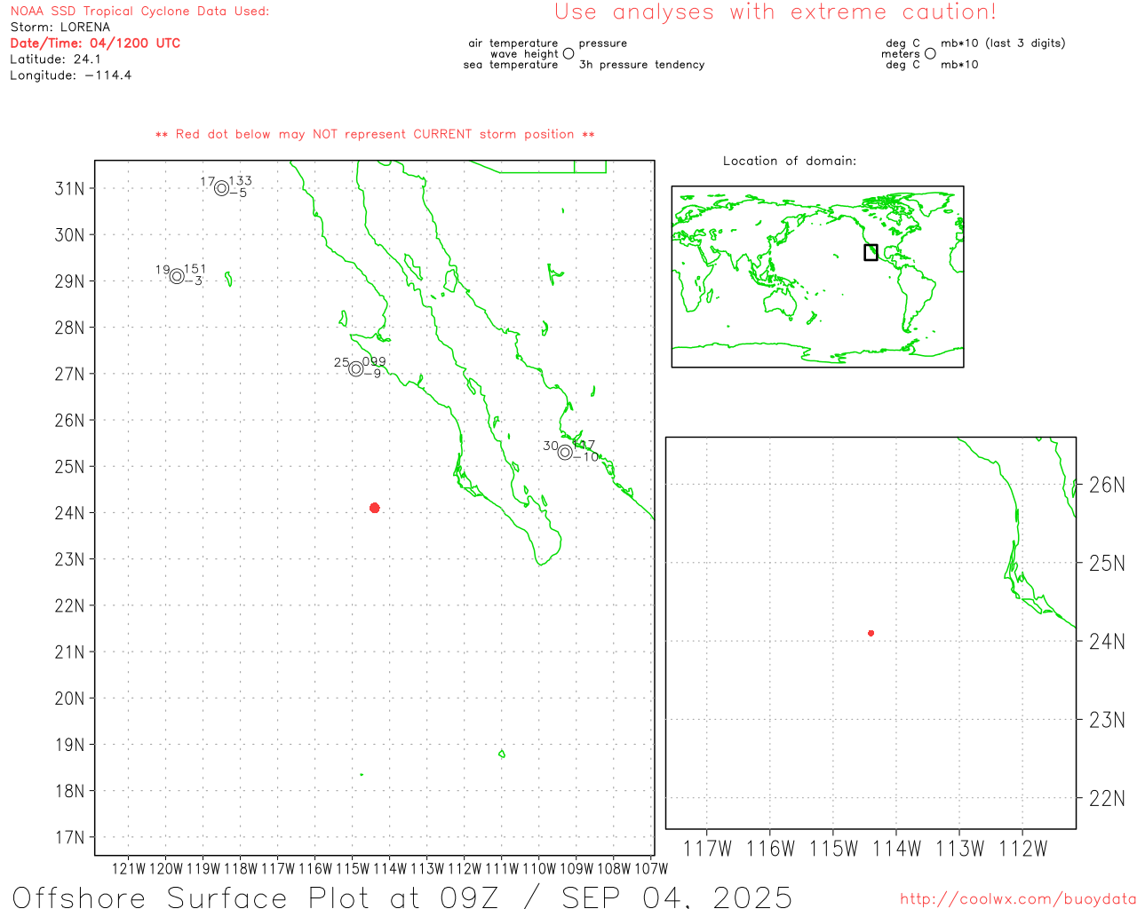Click 'NOAA SSD Tropical Cyclone Data Used:' heading

pos(139,12)
